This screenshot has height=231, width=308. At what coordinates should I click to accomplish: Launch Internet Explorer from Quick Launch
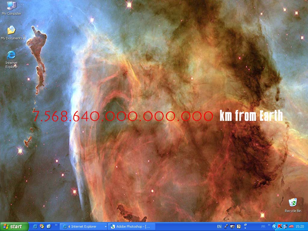[35, 226]
